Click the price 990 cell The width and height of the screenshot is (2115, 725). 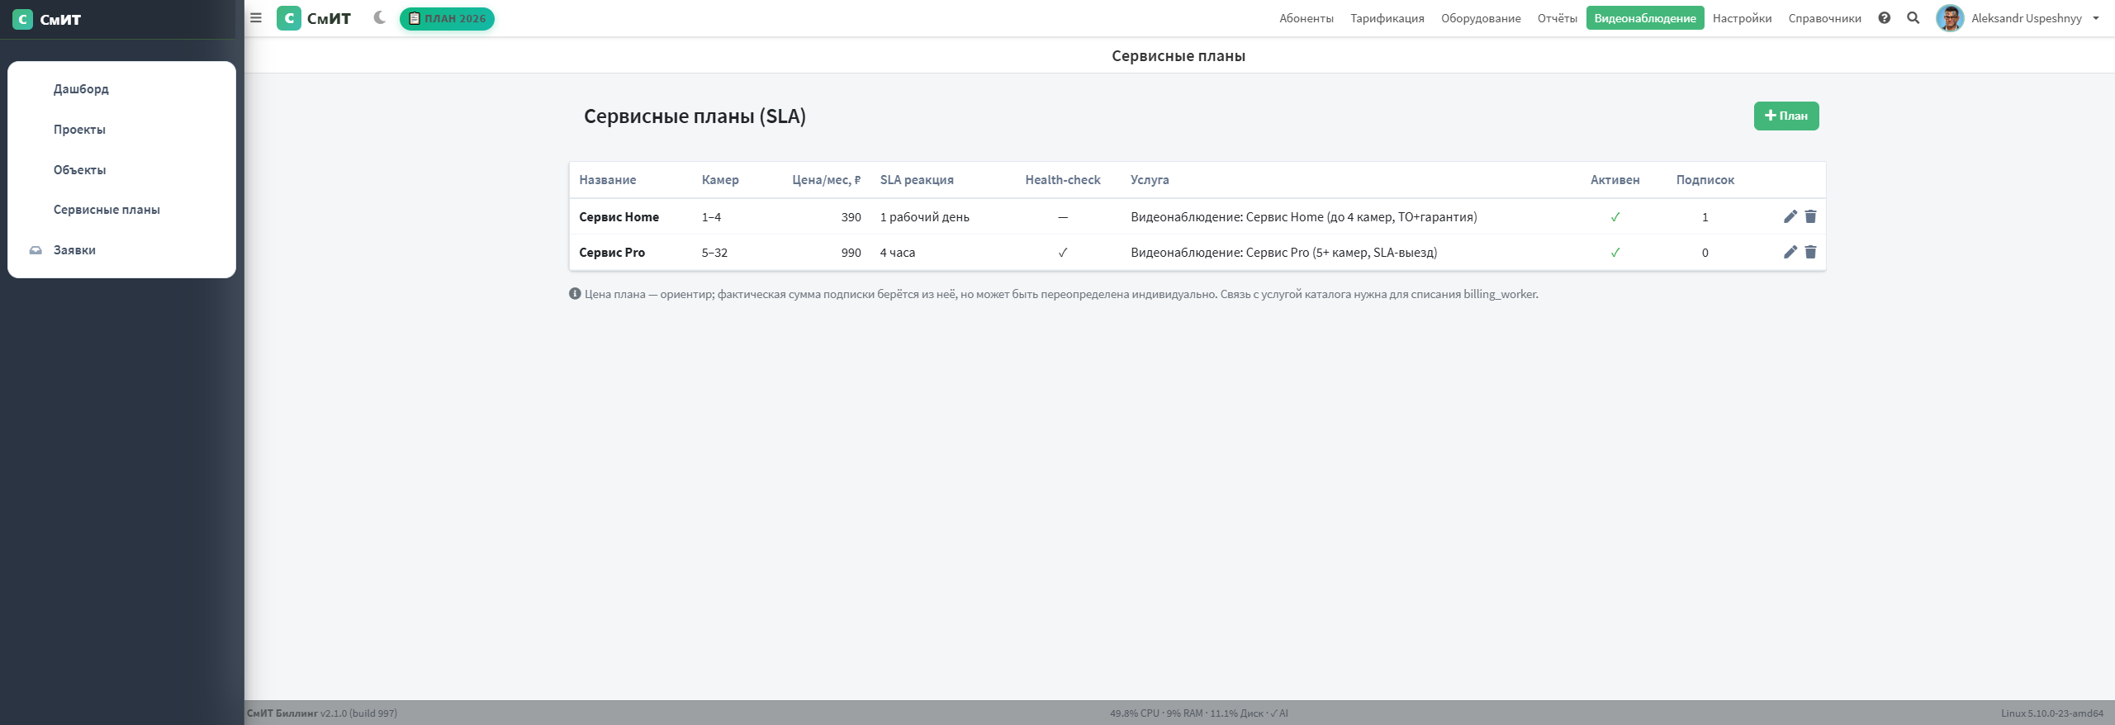point(851,253)
